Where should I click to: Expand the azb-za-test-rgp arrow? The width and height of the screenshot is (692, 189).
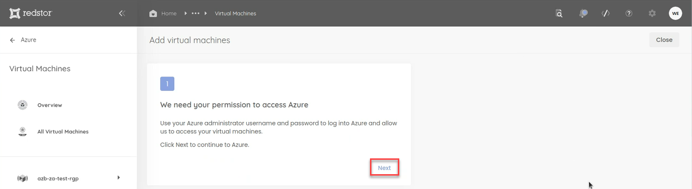(x=119, y=178)
